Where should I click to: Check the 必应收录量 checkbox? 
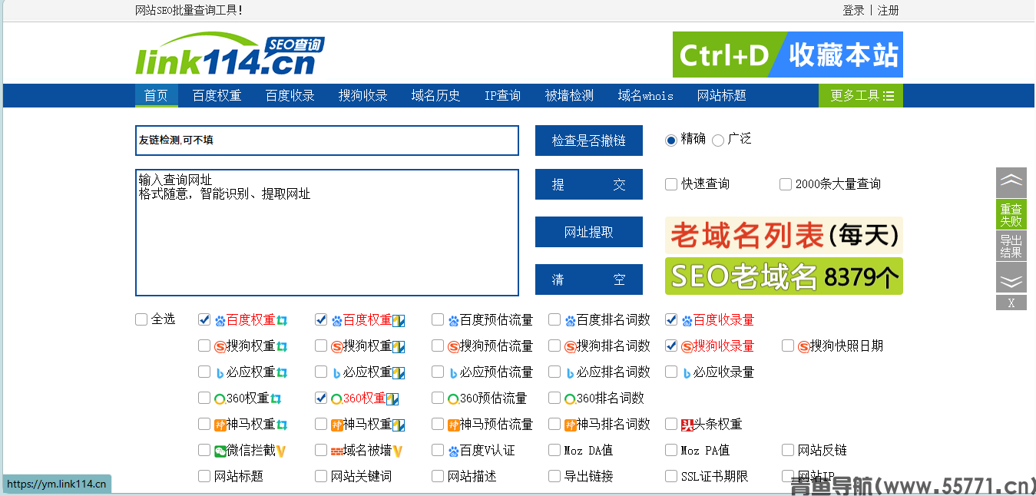(x=671, y=372)
